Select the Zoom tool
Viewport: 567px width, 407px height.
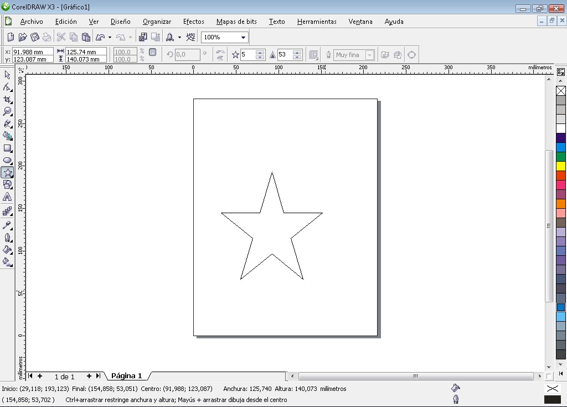pos(7,111)
